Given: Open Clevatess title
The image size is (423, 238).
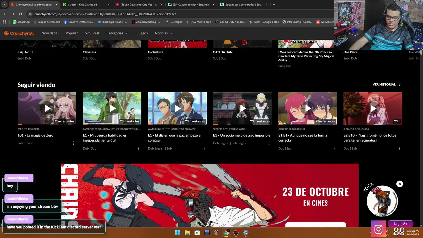Looking at the screenshot, I should pos(89,52).
